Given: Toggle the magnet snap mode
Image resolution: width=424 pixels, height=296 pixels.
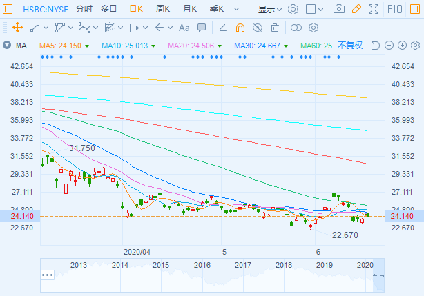Looking at the screenshot, I should 240,28.
